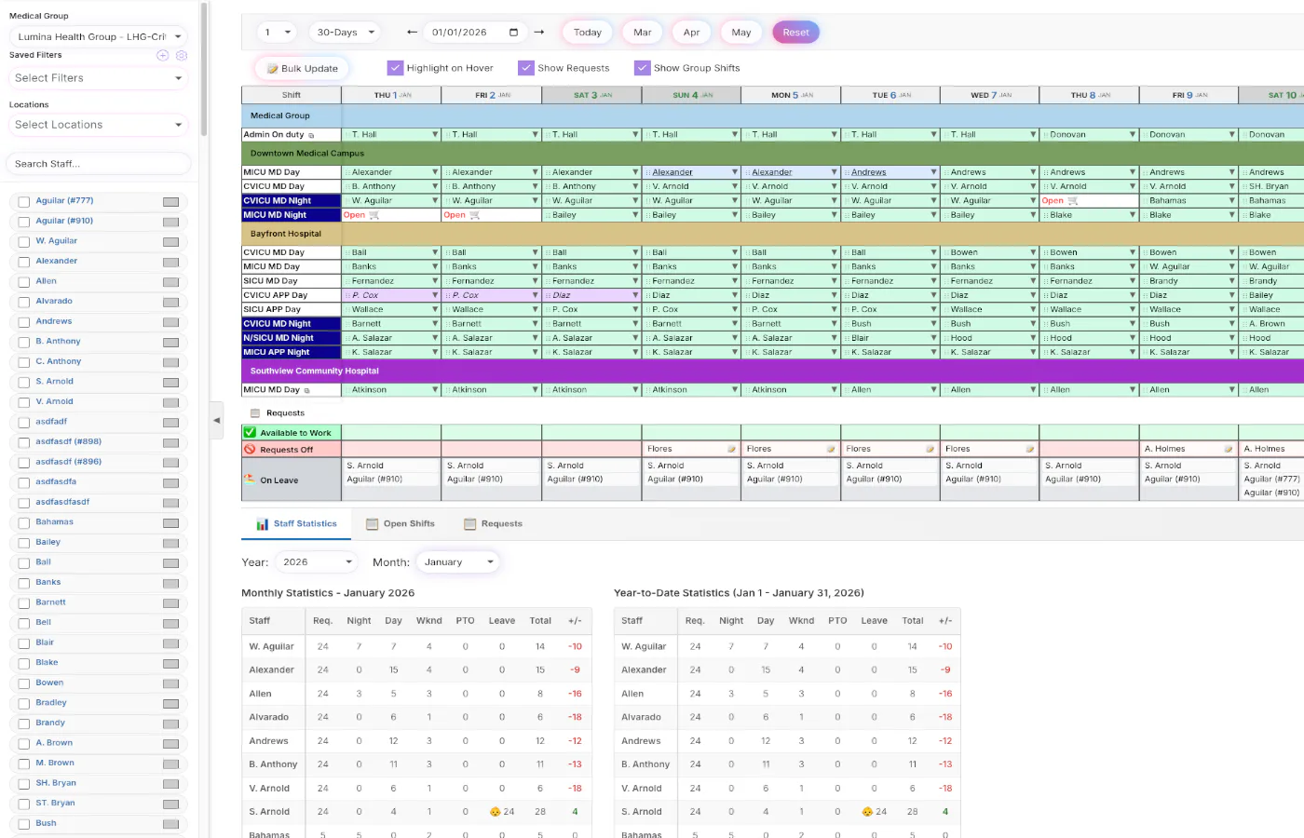Click the cart icon for Thursday's open MICU MD Night shift

coord(374,215)
